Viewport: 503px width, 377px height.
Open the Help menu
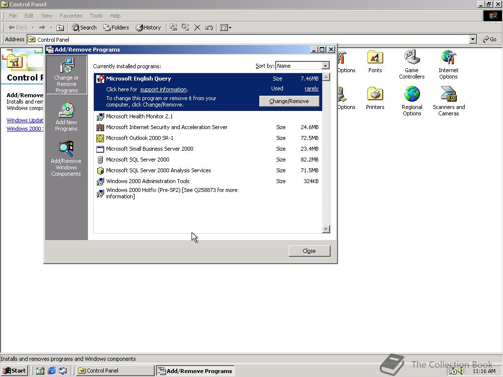[x=115, y=16]
